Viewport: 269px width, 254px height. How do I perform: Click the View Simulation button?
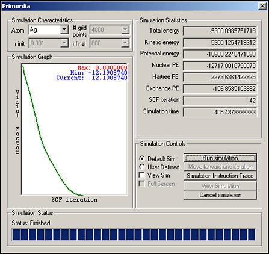pyautogui.click(x=220, y=186)
